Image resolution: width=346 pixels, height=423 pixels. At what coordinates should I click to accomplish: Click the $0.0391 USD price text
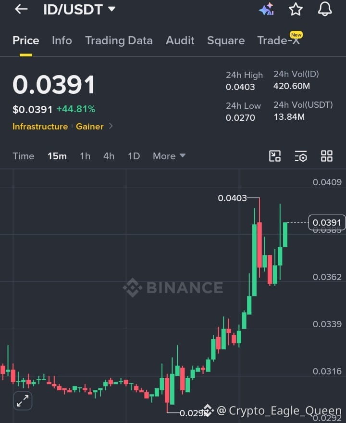coord(32,110)
